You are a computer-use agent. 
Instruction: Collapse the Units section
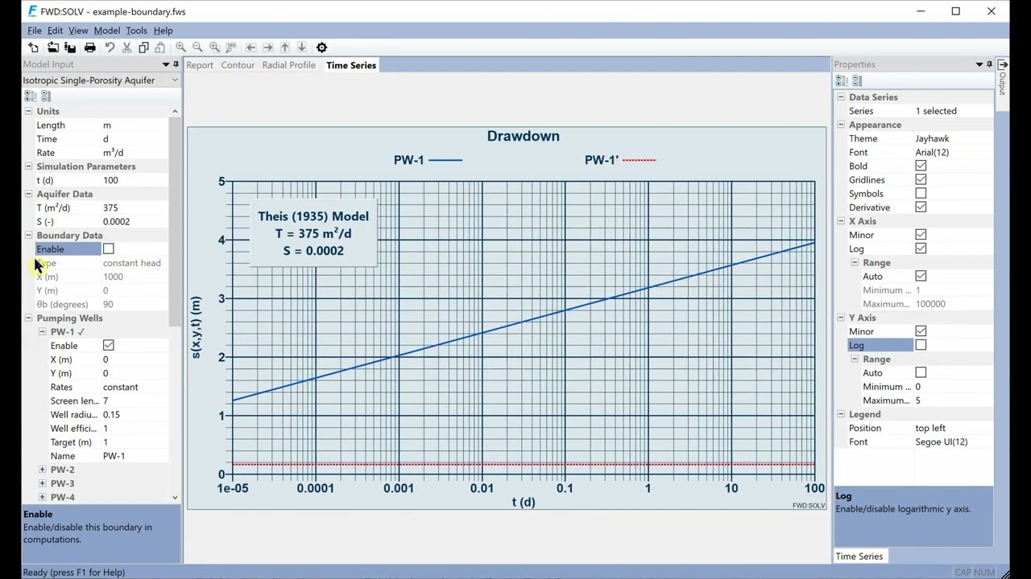pyautogui.click(x=28, y=112)
